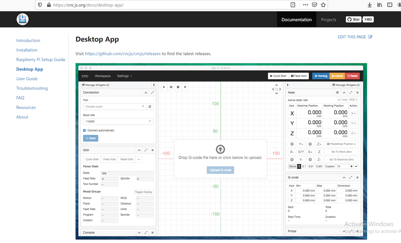Click the browser address bar URL

(x=88, y=5)
